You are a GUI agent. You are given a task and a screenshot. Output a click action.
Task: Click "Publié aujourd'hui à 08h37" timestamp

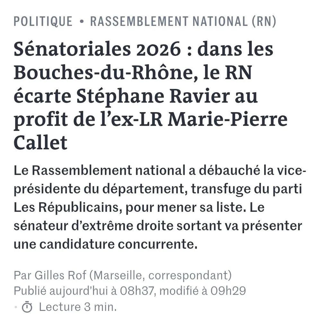coord(84,291)
